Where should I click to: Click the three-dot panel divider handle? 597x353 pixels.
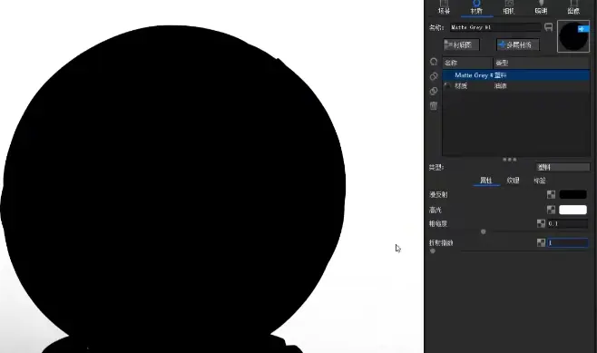(x=509, y=160)
